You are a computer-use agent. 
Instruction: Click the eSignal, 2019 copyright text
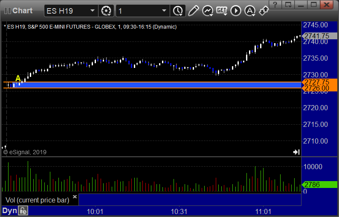25,152
